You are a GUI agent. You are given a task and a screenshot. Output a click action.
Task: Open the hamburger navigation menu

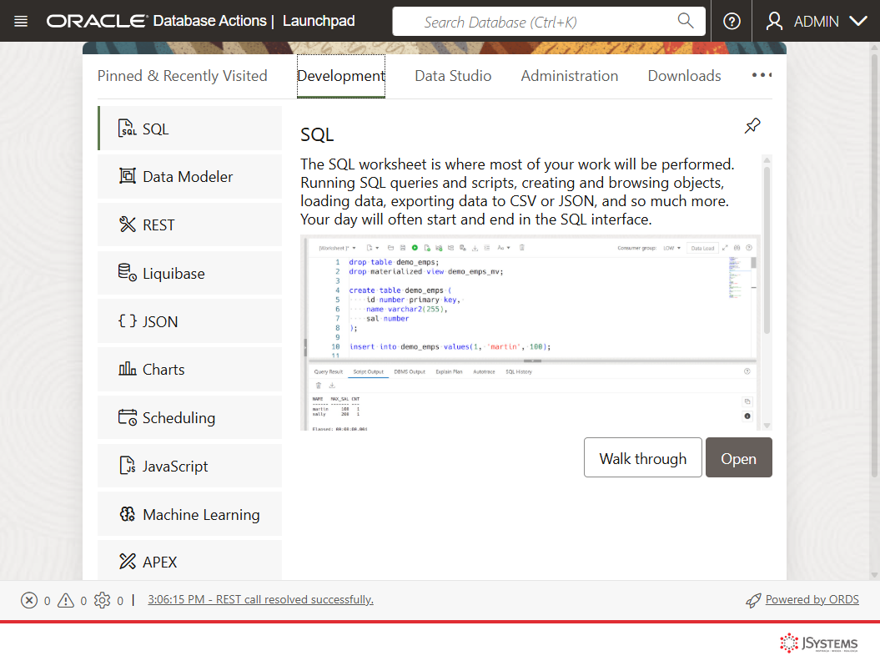[21, 22]
